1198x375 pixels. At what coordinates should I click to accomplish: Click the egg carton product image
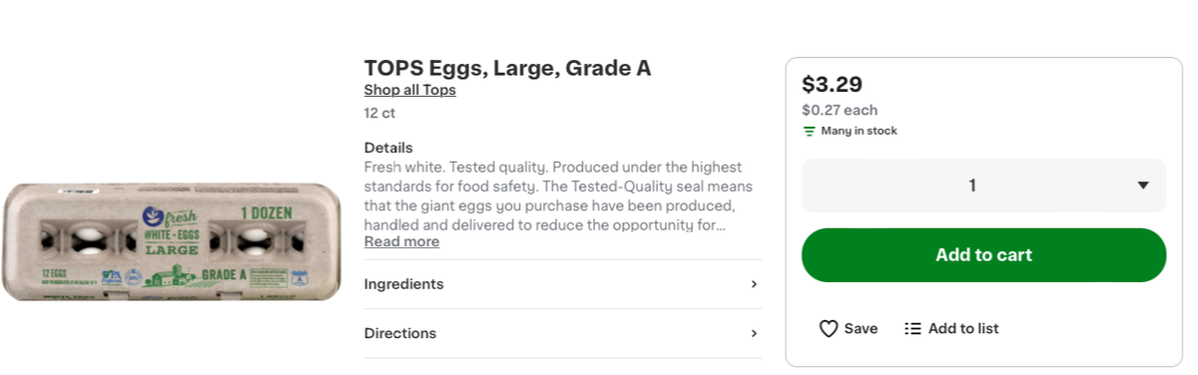pyautogui.click(x=172, y=240)
